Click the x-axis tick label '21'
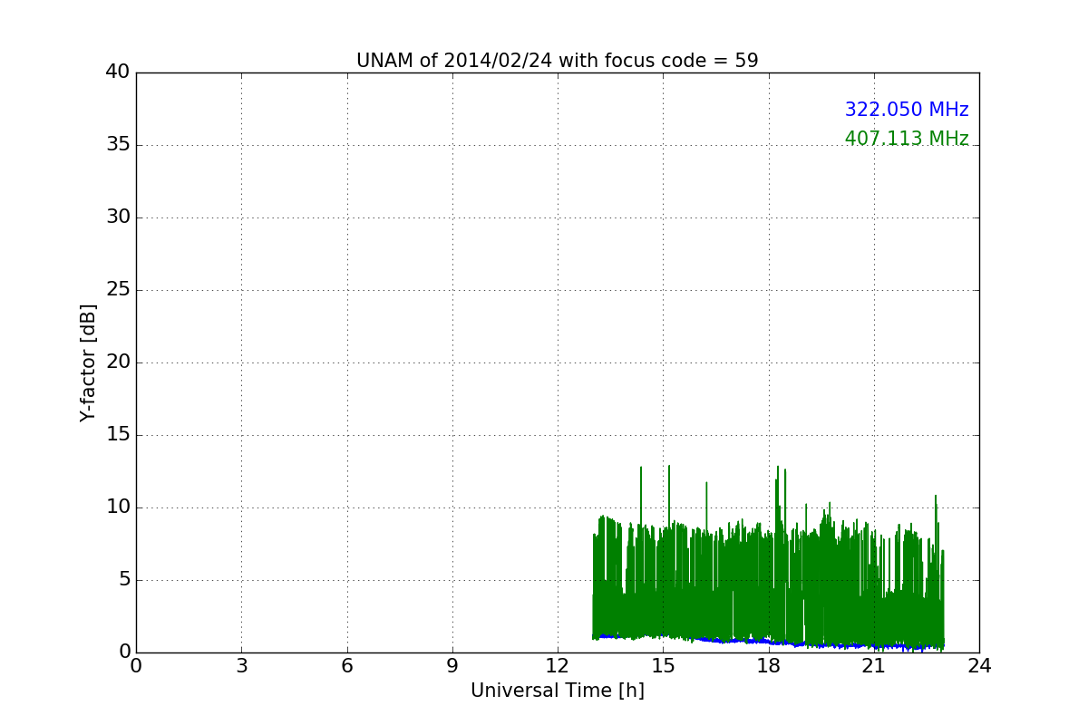The width and height of the screenshot is (1088, 725). click(x=874, y=666)
